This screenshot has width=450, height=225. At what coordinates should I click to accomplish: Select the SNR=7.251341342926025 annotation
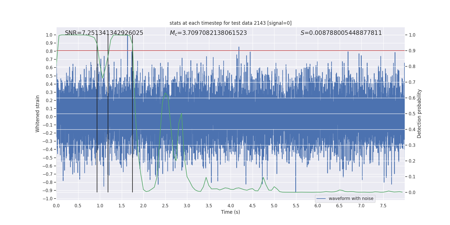[104, 33]
